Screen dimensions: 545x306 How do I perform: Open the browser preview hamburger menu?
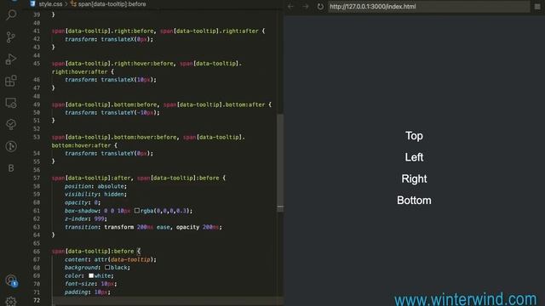(x=537, y=6)
